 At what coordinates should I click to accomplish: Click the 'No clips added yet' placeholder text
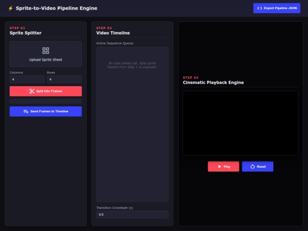132,65
